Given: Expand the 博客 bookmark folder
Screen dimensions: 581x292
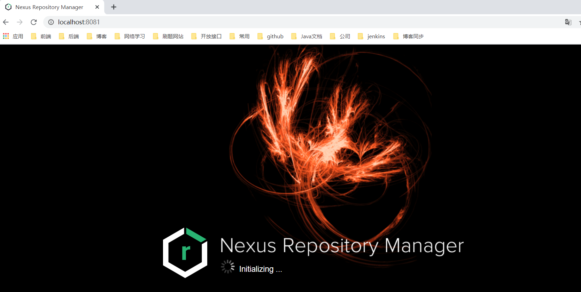Looking at the screenshot, I should pos(97,36).
